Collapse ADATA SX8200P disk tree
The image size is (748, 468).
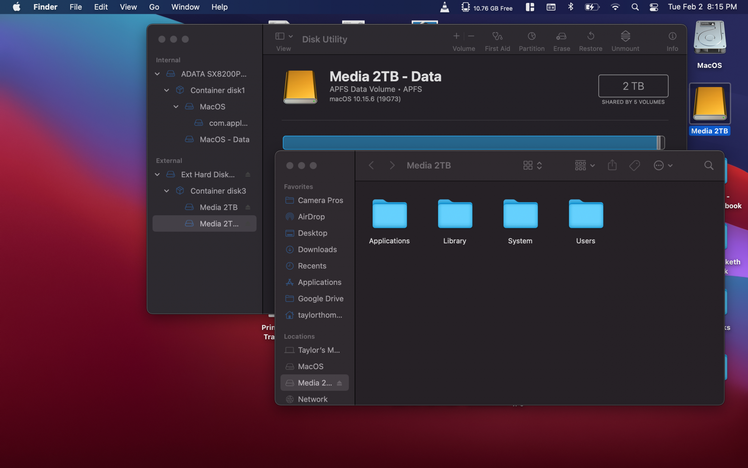[x=157, y=74]
